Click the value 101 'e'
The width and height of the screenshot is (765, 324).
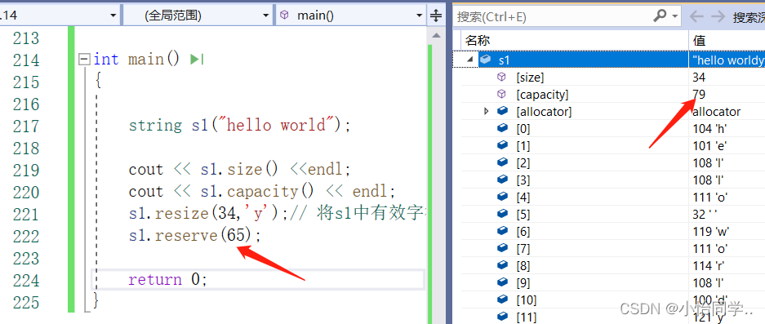click(709, 146)
